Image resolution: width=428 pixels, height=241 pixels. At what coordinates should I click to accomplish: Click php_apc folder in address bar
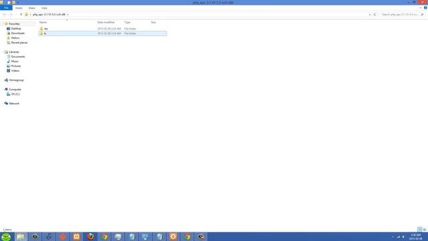tap(49, 15)
